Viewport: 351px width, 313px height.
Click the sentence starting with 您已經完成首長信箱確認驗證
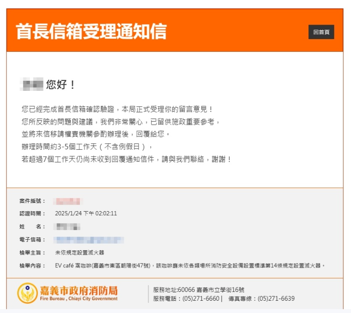point(117,109)
